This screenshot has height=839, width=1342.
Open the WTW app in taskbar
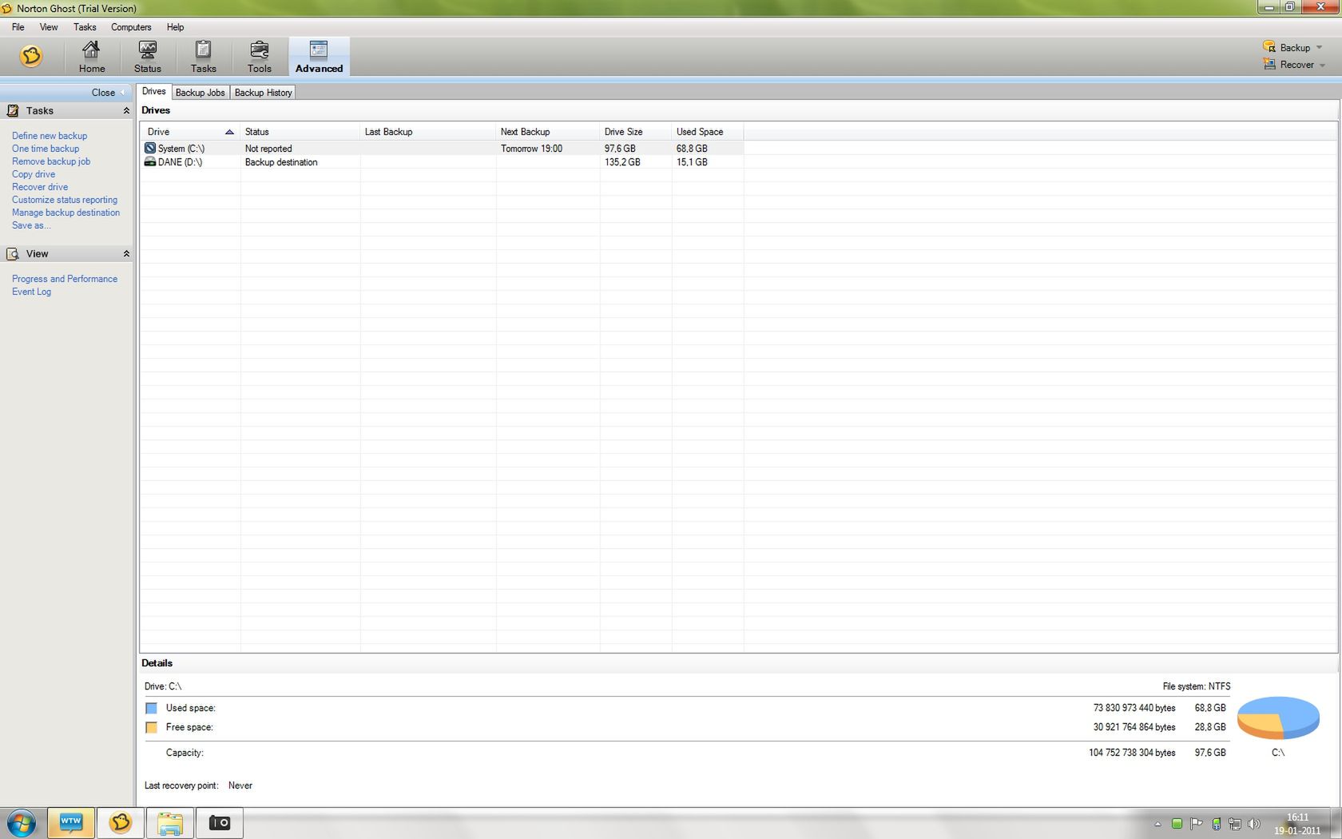(x=71, y=823)
